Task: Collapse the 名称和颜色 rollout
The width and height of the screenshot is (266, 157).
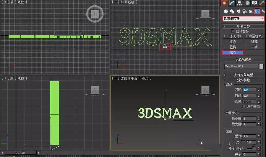Action: [x=244, y=60]
